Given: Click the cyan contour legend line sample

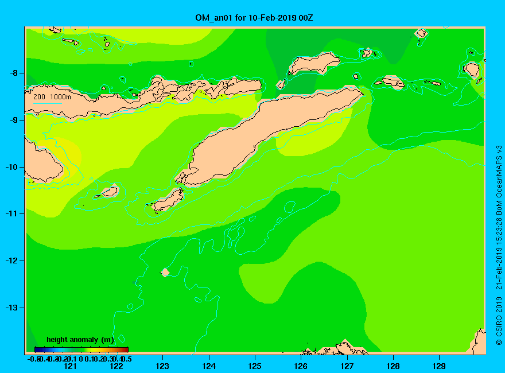Looking at the screenshot, I should (x=47, y=104).
